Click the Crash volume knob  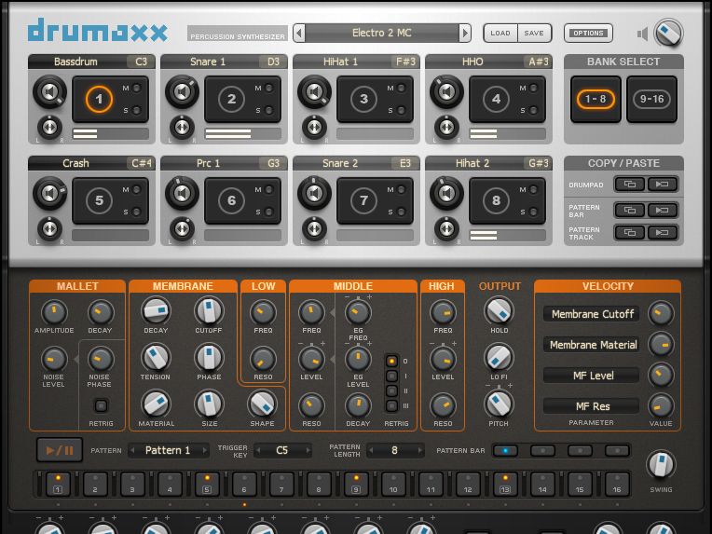click(x=49, y=194)
